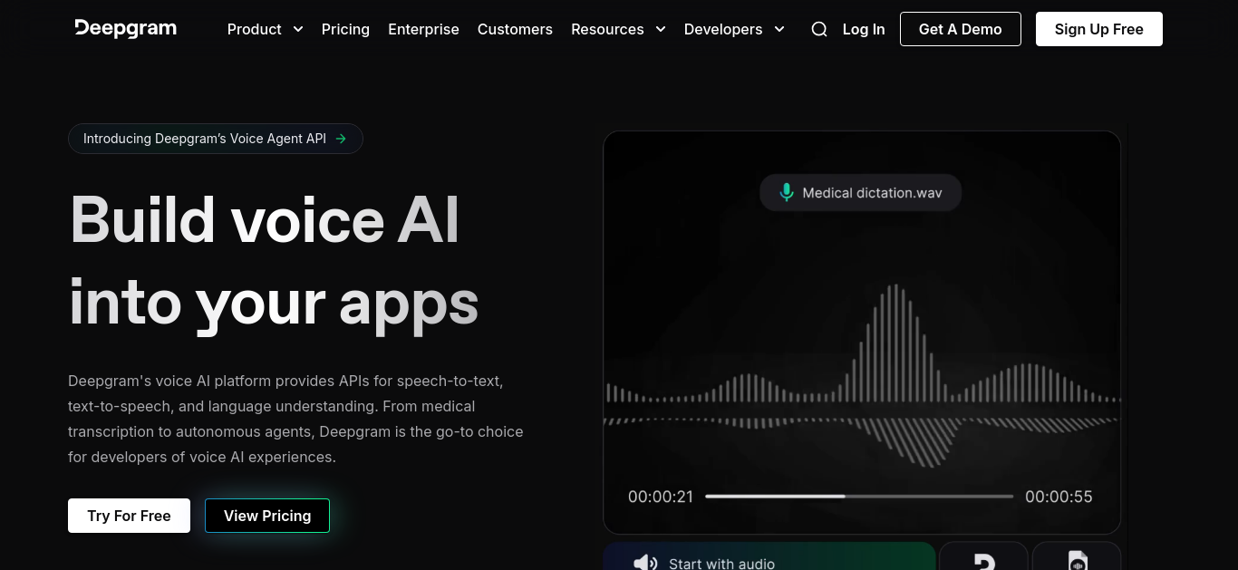The image size is (1238, 570).
Task: Select the Start with audio tab
Action: click(769, 556)
